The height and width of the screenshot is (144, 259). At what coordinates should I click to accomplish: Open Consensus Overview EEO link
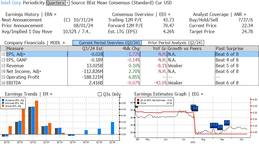pos(141,14)
